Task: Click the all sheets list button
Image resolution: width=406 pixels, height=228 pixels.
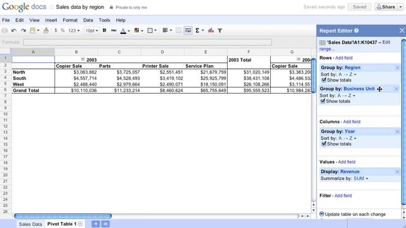Action: pyautogui.click(x=105, y=224)
